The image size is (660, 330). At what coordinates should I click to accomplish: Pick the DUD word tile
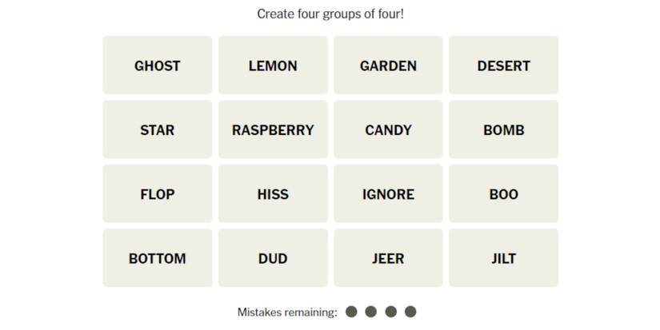(x=273, y=258)
